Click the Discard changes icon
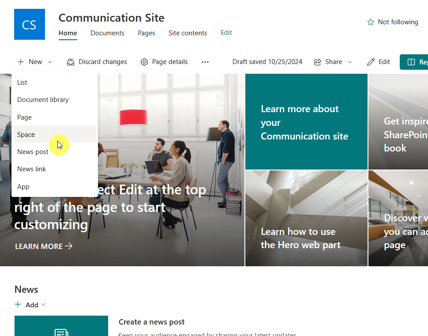Screen dimensions: 428x336 coord(71,62)
